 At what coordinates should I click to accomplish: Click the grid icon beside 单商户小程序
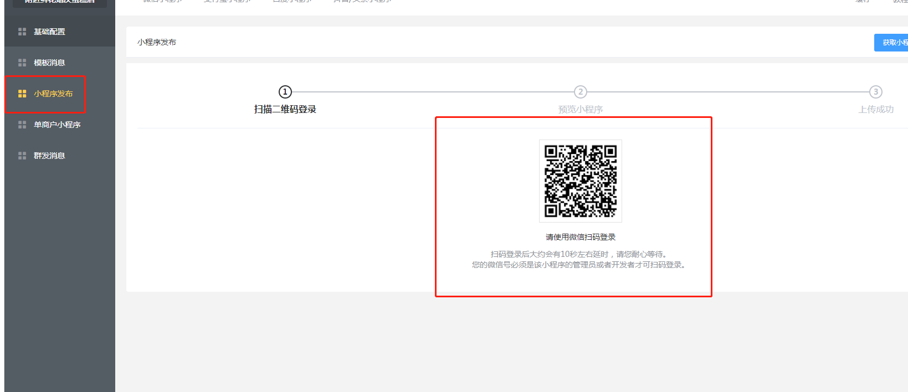click(22, 125)
